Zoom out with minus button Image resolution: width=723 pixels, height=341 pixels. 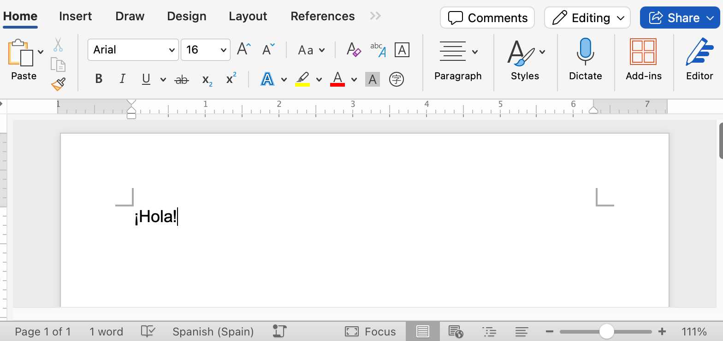549,331
